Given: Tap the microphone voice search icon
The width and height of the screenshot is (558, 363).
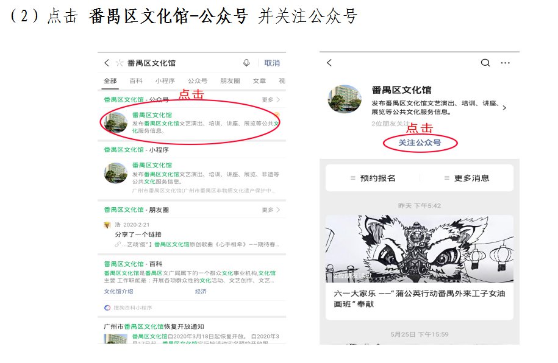Looking at the screenshot, I should point(246,63).
